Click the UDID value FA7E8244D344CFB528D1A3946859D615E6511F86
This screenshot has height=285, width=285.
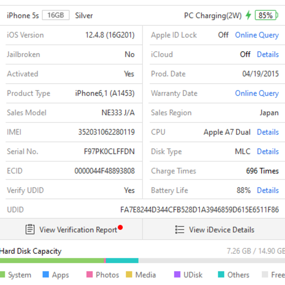(x=199, y=210)
